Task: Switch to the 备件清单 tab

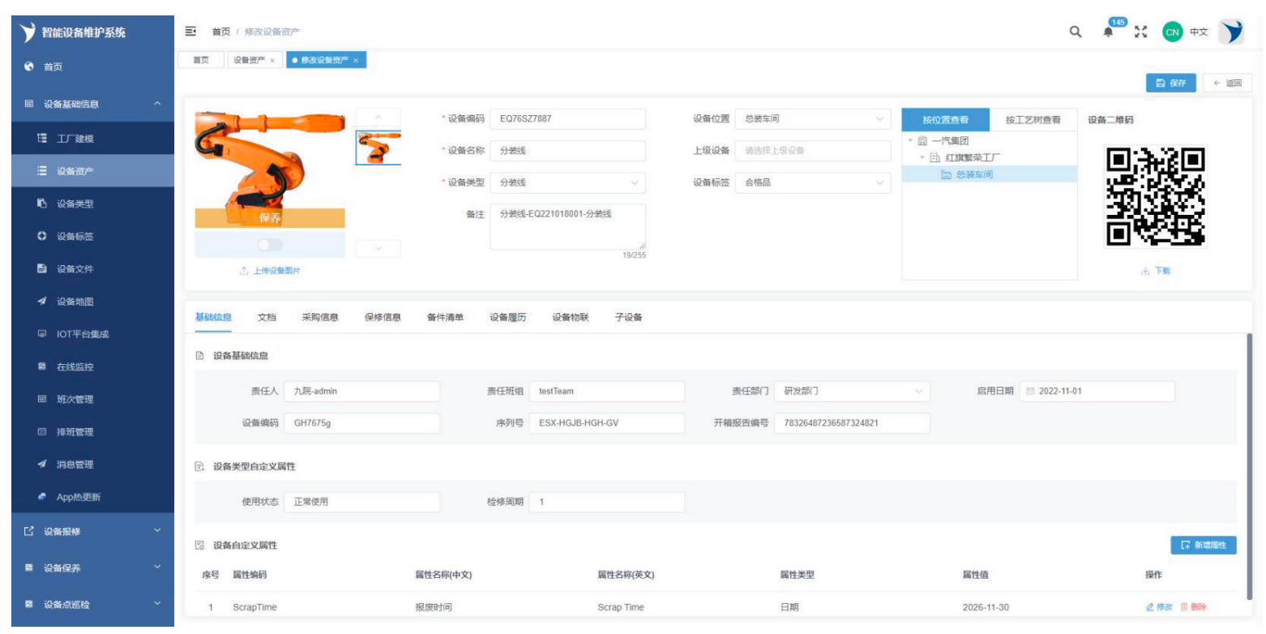Action: click(x=445, y=317)
